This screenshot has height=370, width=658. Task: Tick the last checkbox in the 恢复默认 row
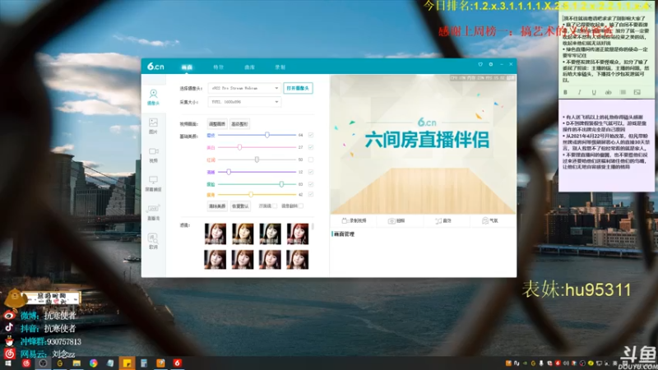click(301, 206)
